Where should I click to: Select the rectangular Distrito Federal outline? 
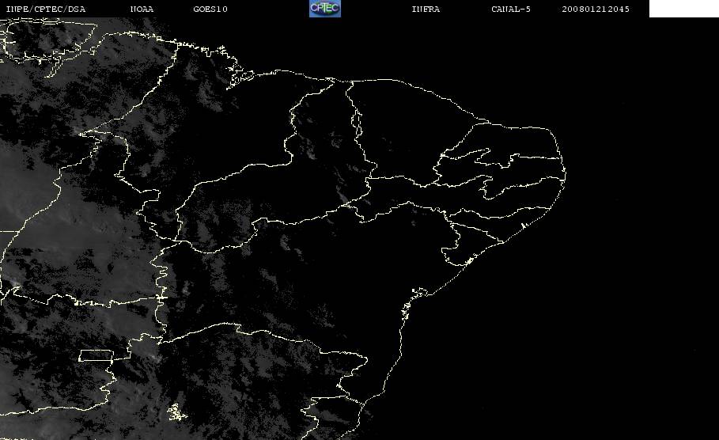click(96, 355)
